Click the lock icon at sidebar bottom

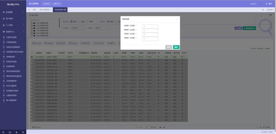16,132
